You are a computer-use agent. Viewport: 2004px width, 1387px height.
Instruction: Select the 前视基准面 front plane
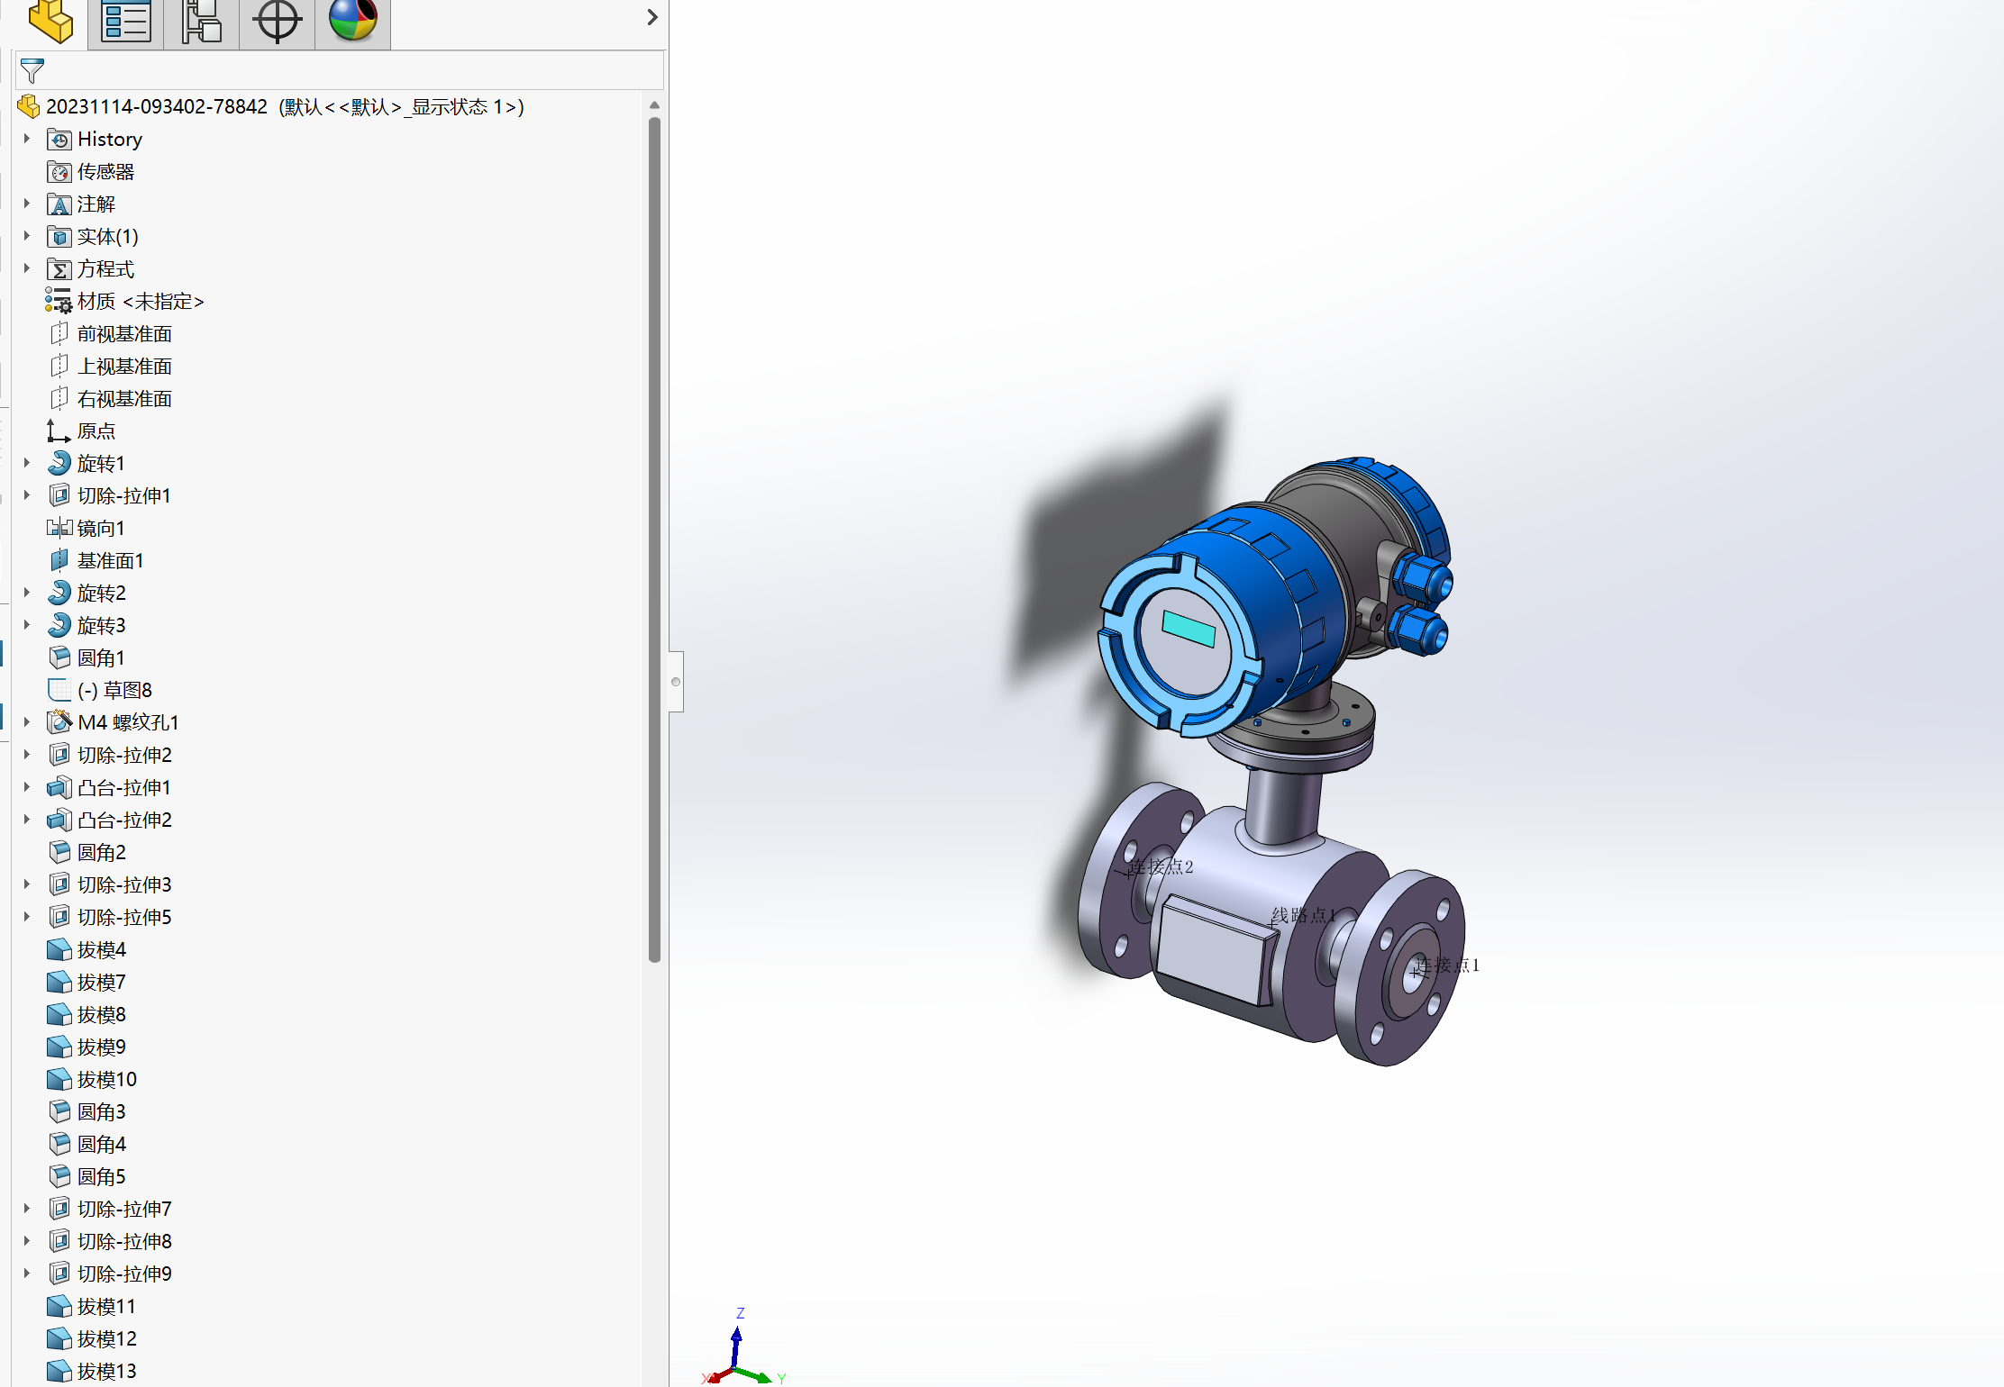tap(124, 334)
